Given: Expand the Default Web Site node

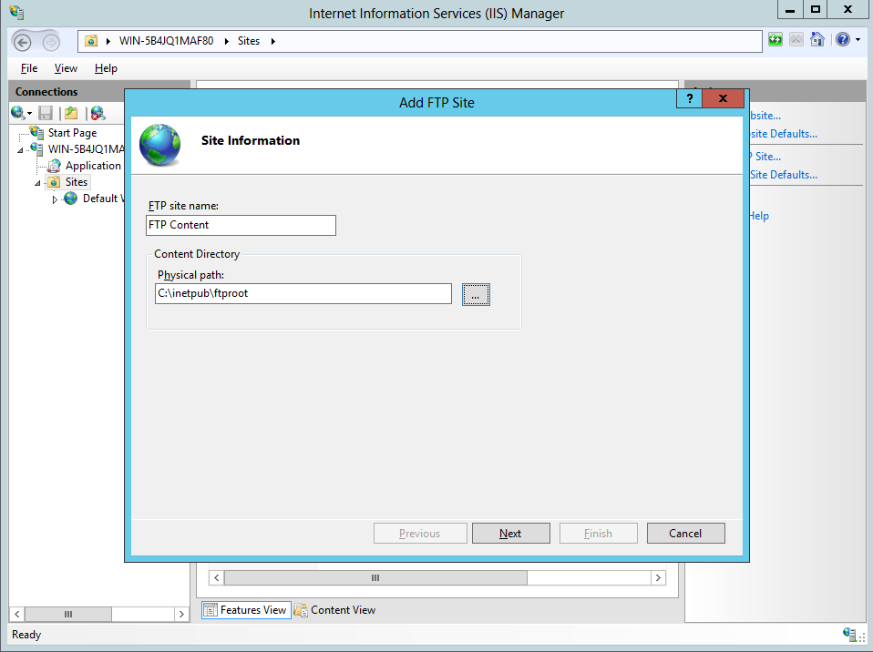Looking at the screenshot, I should [x=55, y=199].
